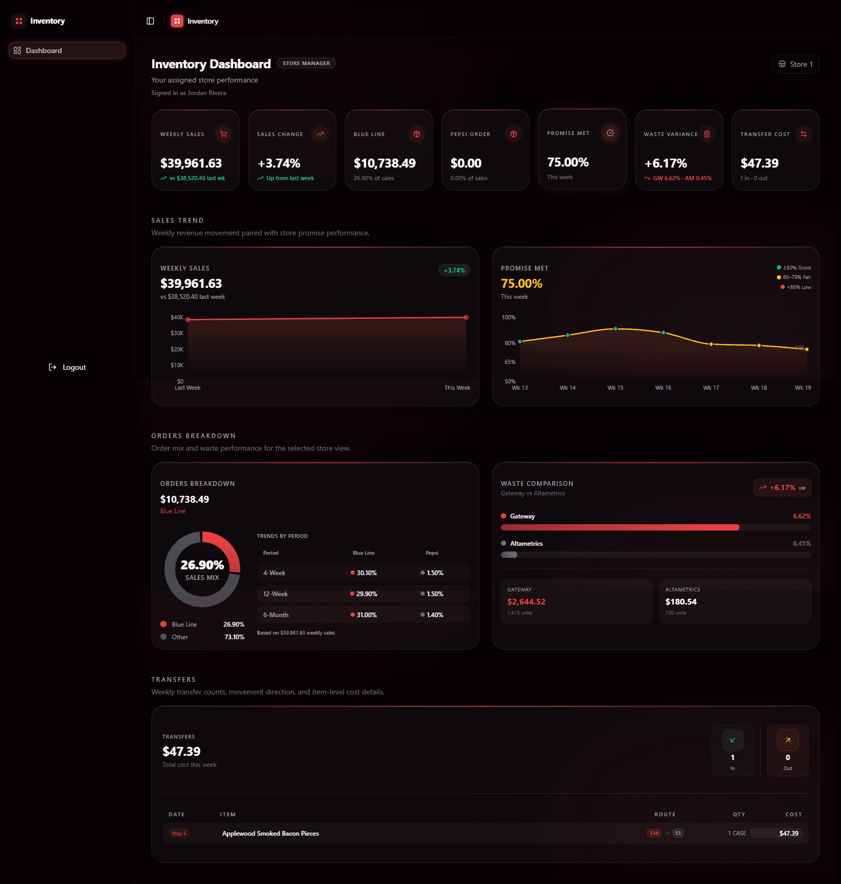Viewport: 841px width, 884px height.
Task: Open the Store 1 selector
Action: click(x=795, y=64)
